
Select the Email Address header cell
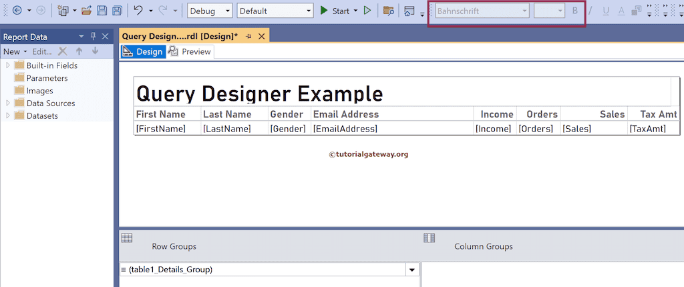point(392,114)
